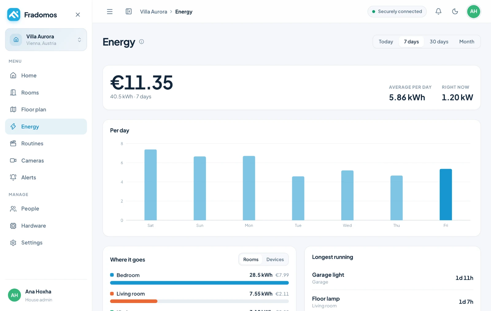491x311 pixels.
Task: Click the Settings gear icon
Action: [x=13, y=243]
